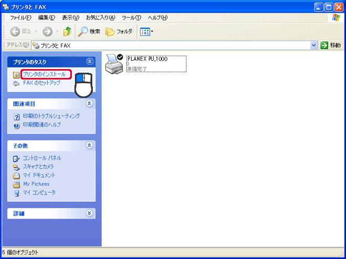This screenshot has width=346, height=259.
Task: Click the Control Panel icon in その他
Action: [x=16, y=159]
